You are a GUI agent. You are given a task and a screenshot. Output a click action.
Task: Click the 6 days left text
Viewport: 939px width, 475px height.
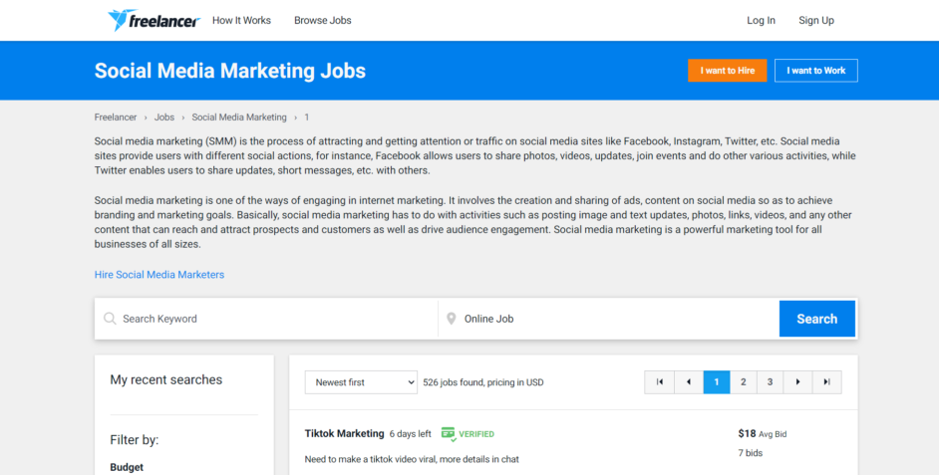tap(411, 434)
